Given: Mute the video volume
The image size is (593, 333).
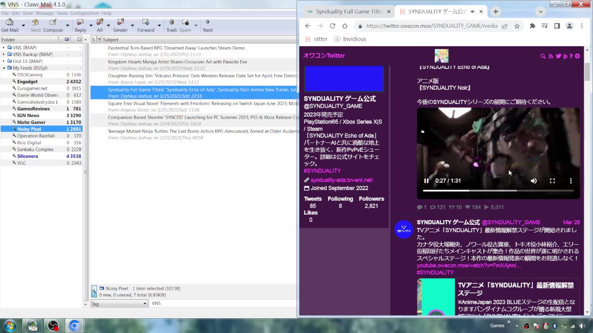Looking at the screenshot, I should click(534, 181).
